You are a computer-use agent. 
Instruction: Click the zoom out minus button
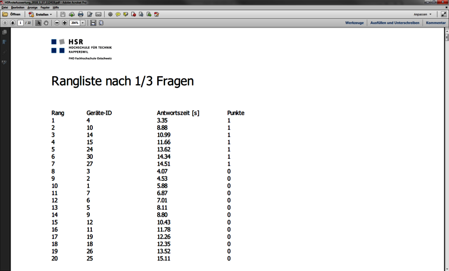pyautogui.click(x=57, y=23)
